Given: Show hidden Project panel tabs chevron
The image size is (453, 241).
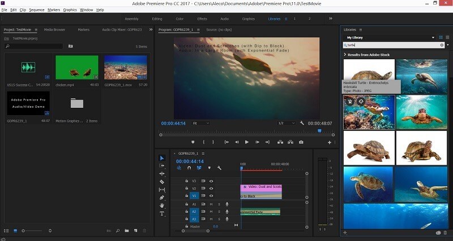Looking at the screenshot, I should [x=151, y=29].
